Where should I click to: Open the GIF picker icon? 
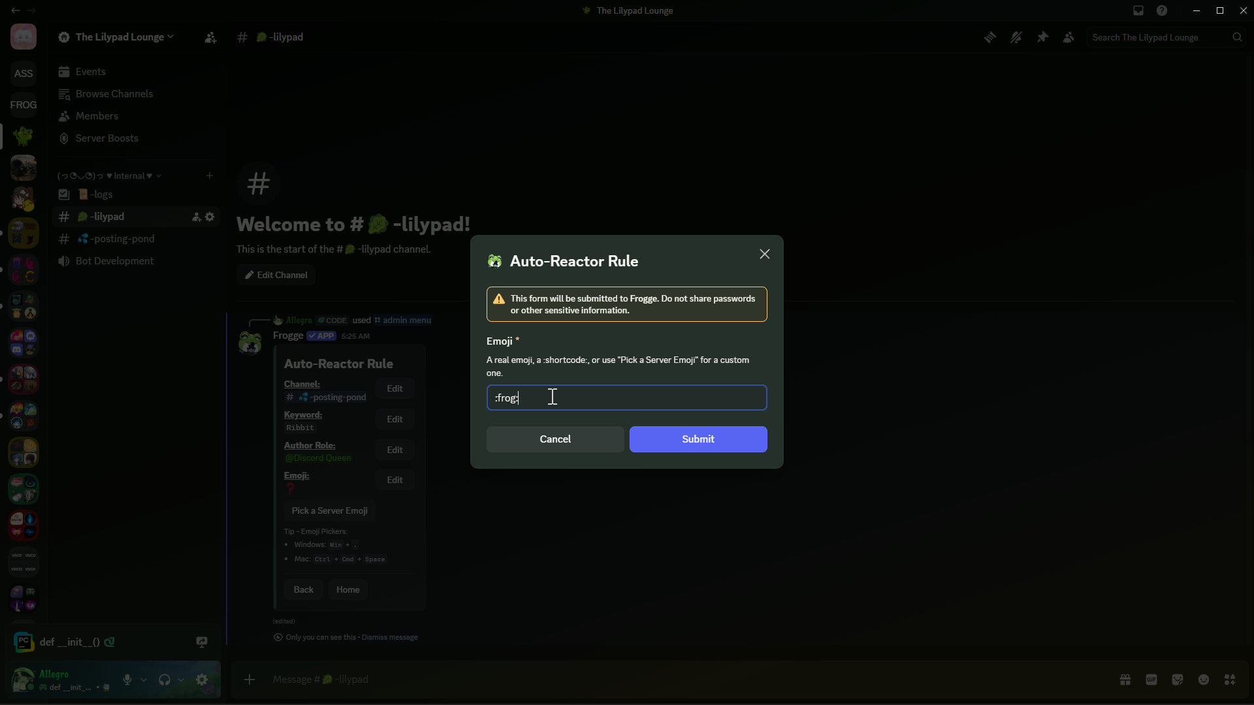tap(1151, 680)
